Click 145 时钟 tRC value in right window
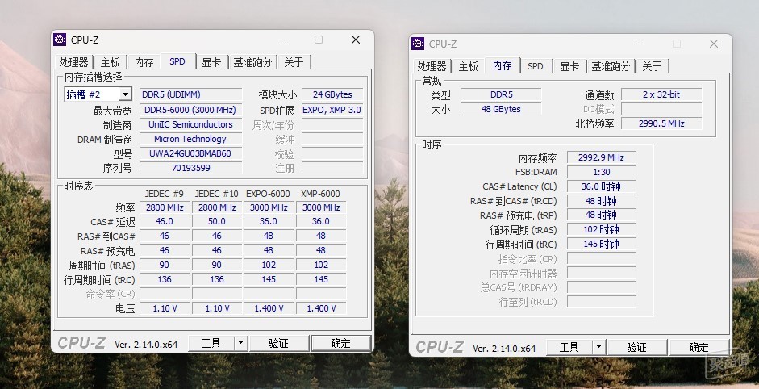Image resolution: width=759 pixels, height=389 pixels. point(601,244)
